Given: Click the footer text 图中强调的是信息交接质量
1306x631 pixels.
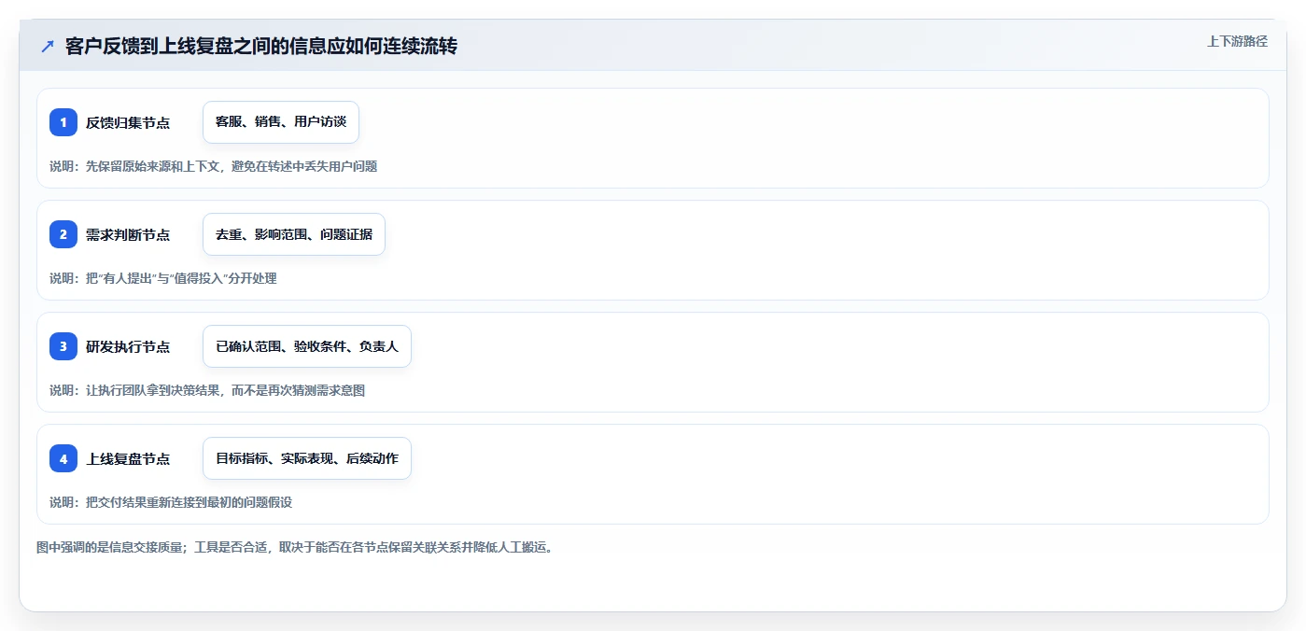Looking at the screenshot, I should click(109, 547).
